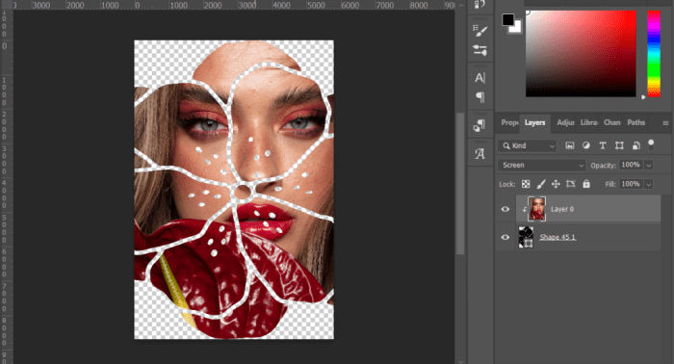Select the Shape 45 1 layer thumbnail
The image size is (674, 364).
(526, 237)
